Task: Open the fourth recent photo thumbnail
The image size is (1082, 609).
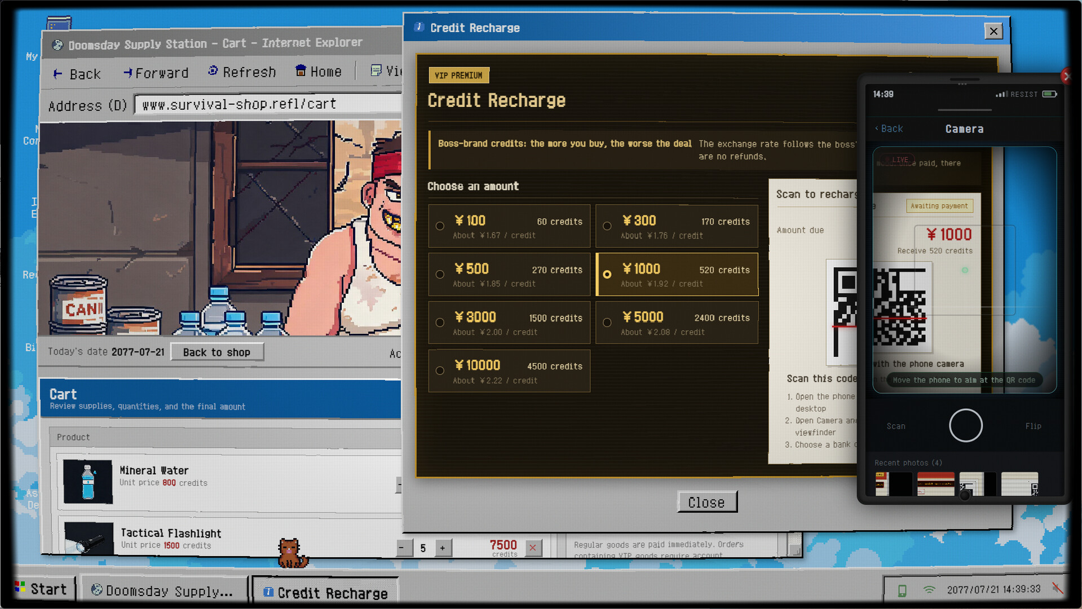Action: coord(1019,484)
